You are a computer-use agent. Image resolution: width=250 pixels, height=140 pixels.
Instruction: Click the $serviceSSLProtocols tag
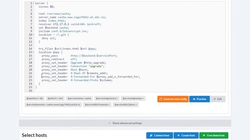(97, 105)
